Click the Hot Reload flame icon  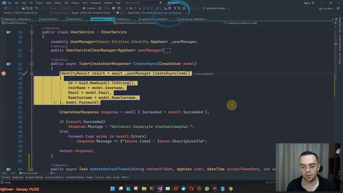pyautogui.click(x=100, y=8)
